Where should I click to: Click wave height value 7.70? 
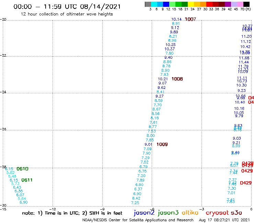coord(158,105)
